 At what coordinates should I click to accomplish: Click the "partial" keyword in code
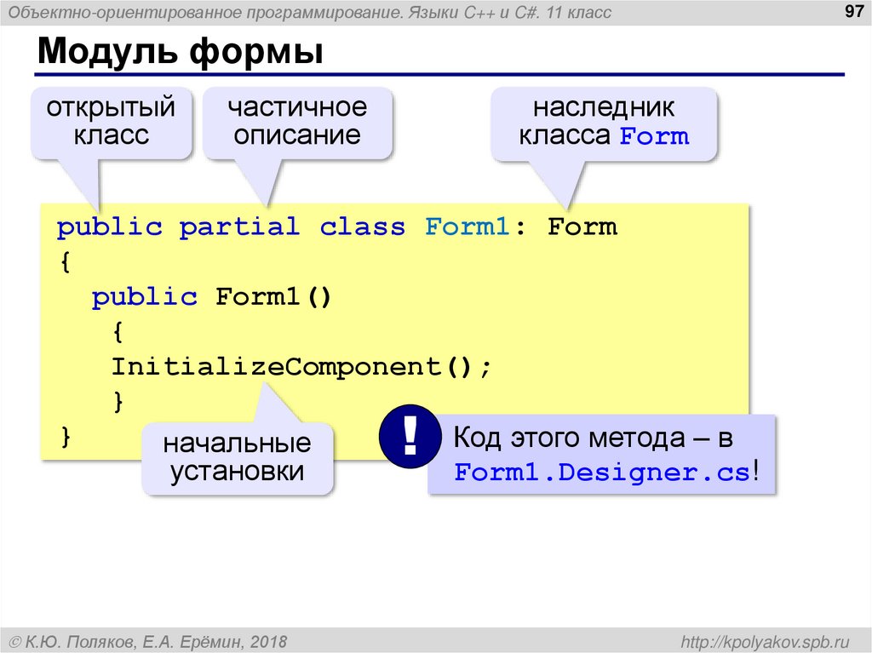pos(239,227)
